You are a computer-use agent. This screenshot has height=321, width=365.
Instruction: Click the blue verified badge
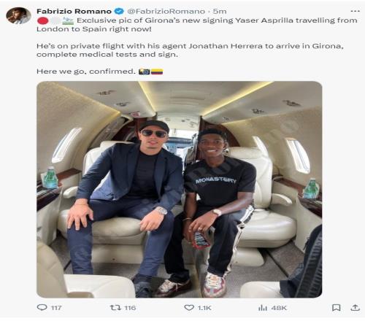pos(119,11)
